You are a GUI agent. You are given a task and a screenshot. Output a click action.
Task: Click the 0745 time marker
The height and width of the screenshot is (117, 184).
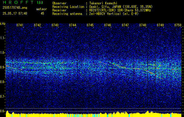90,25
